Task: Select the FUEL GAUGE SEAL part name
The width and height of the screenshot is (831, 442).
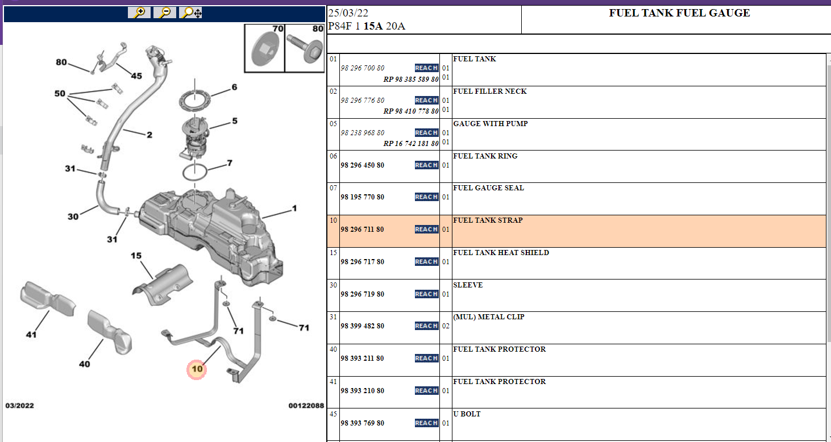Action: tap(489, 188)
